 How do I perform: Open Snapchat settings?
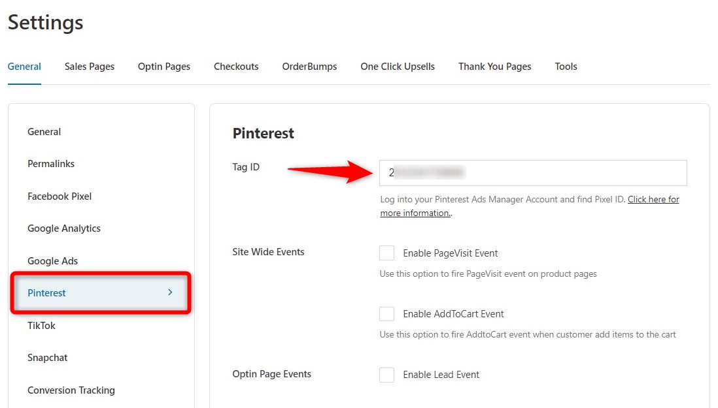[47, 357]
